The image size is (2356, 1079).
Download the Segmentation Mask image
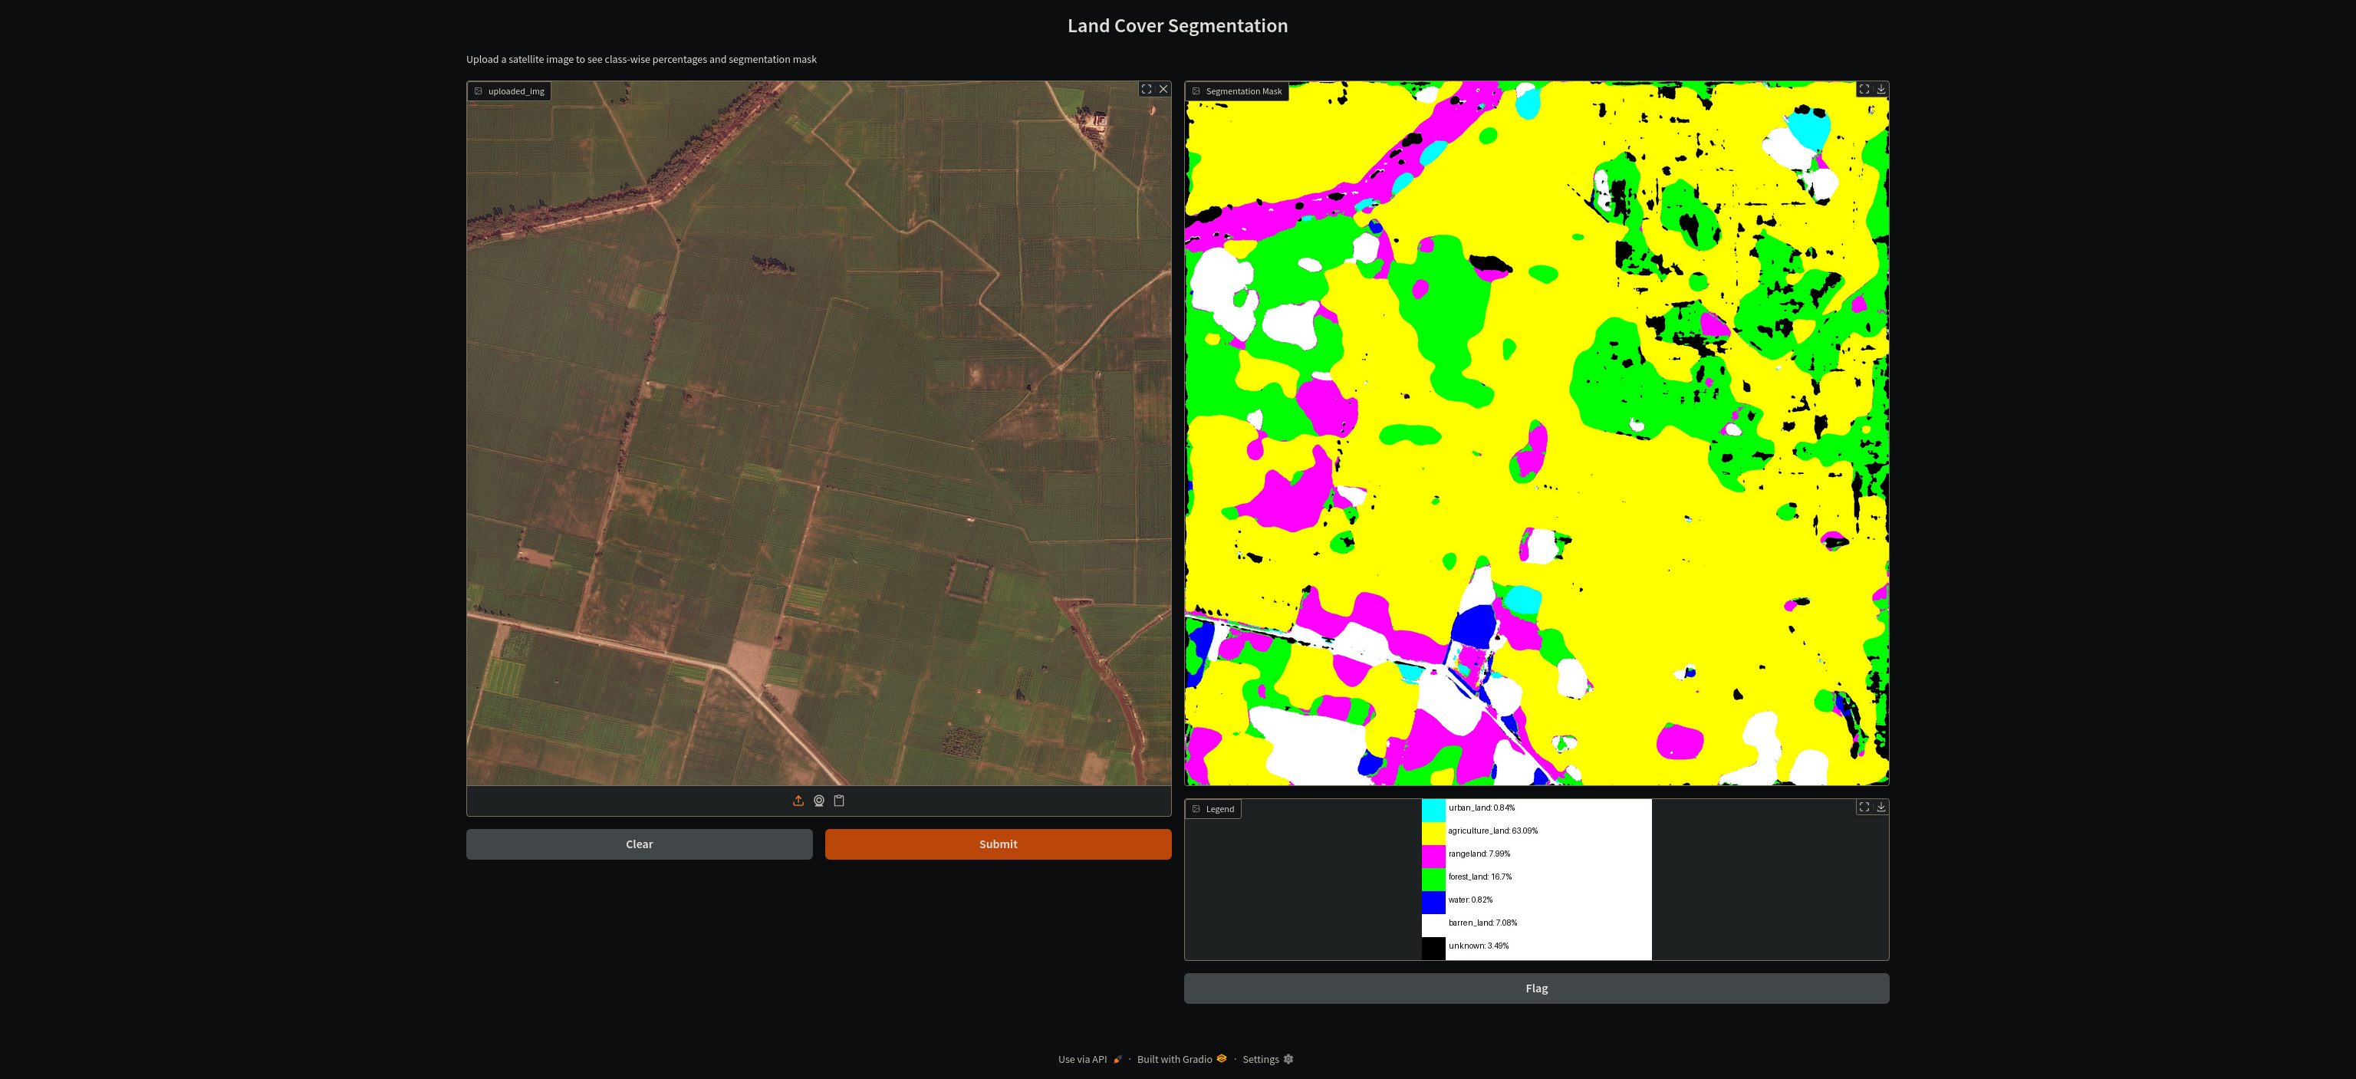coord(1881,89)
